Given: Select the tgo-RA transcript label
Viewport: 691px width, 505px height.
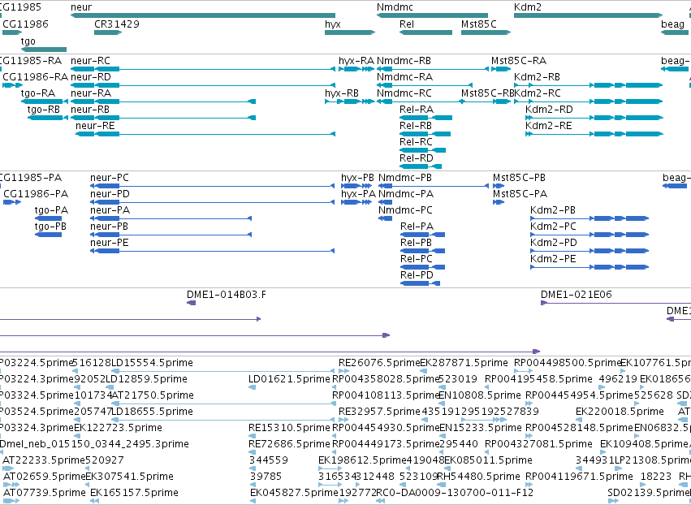Looking at the screenshot, I should tap(38, 93).
